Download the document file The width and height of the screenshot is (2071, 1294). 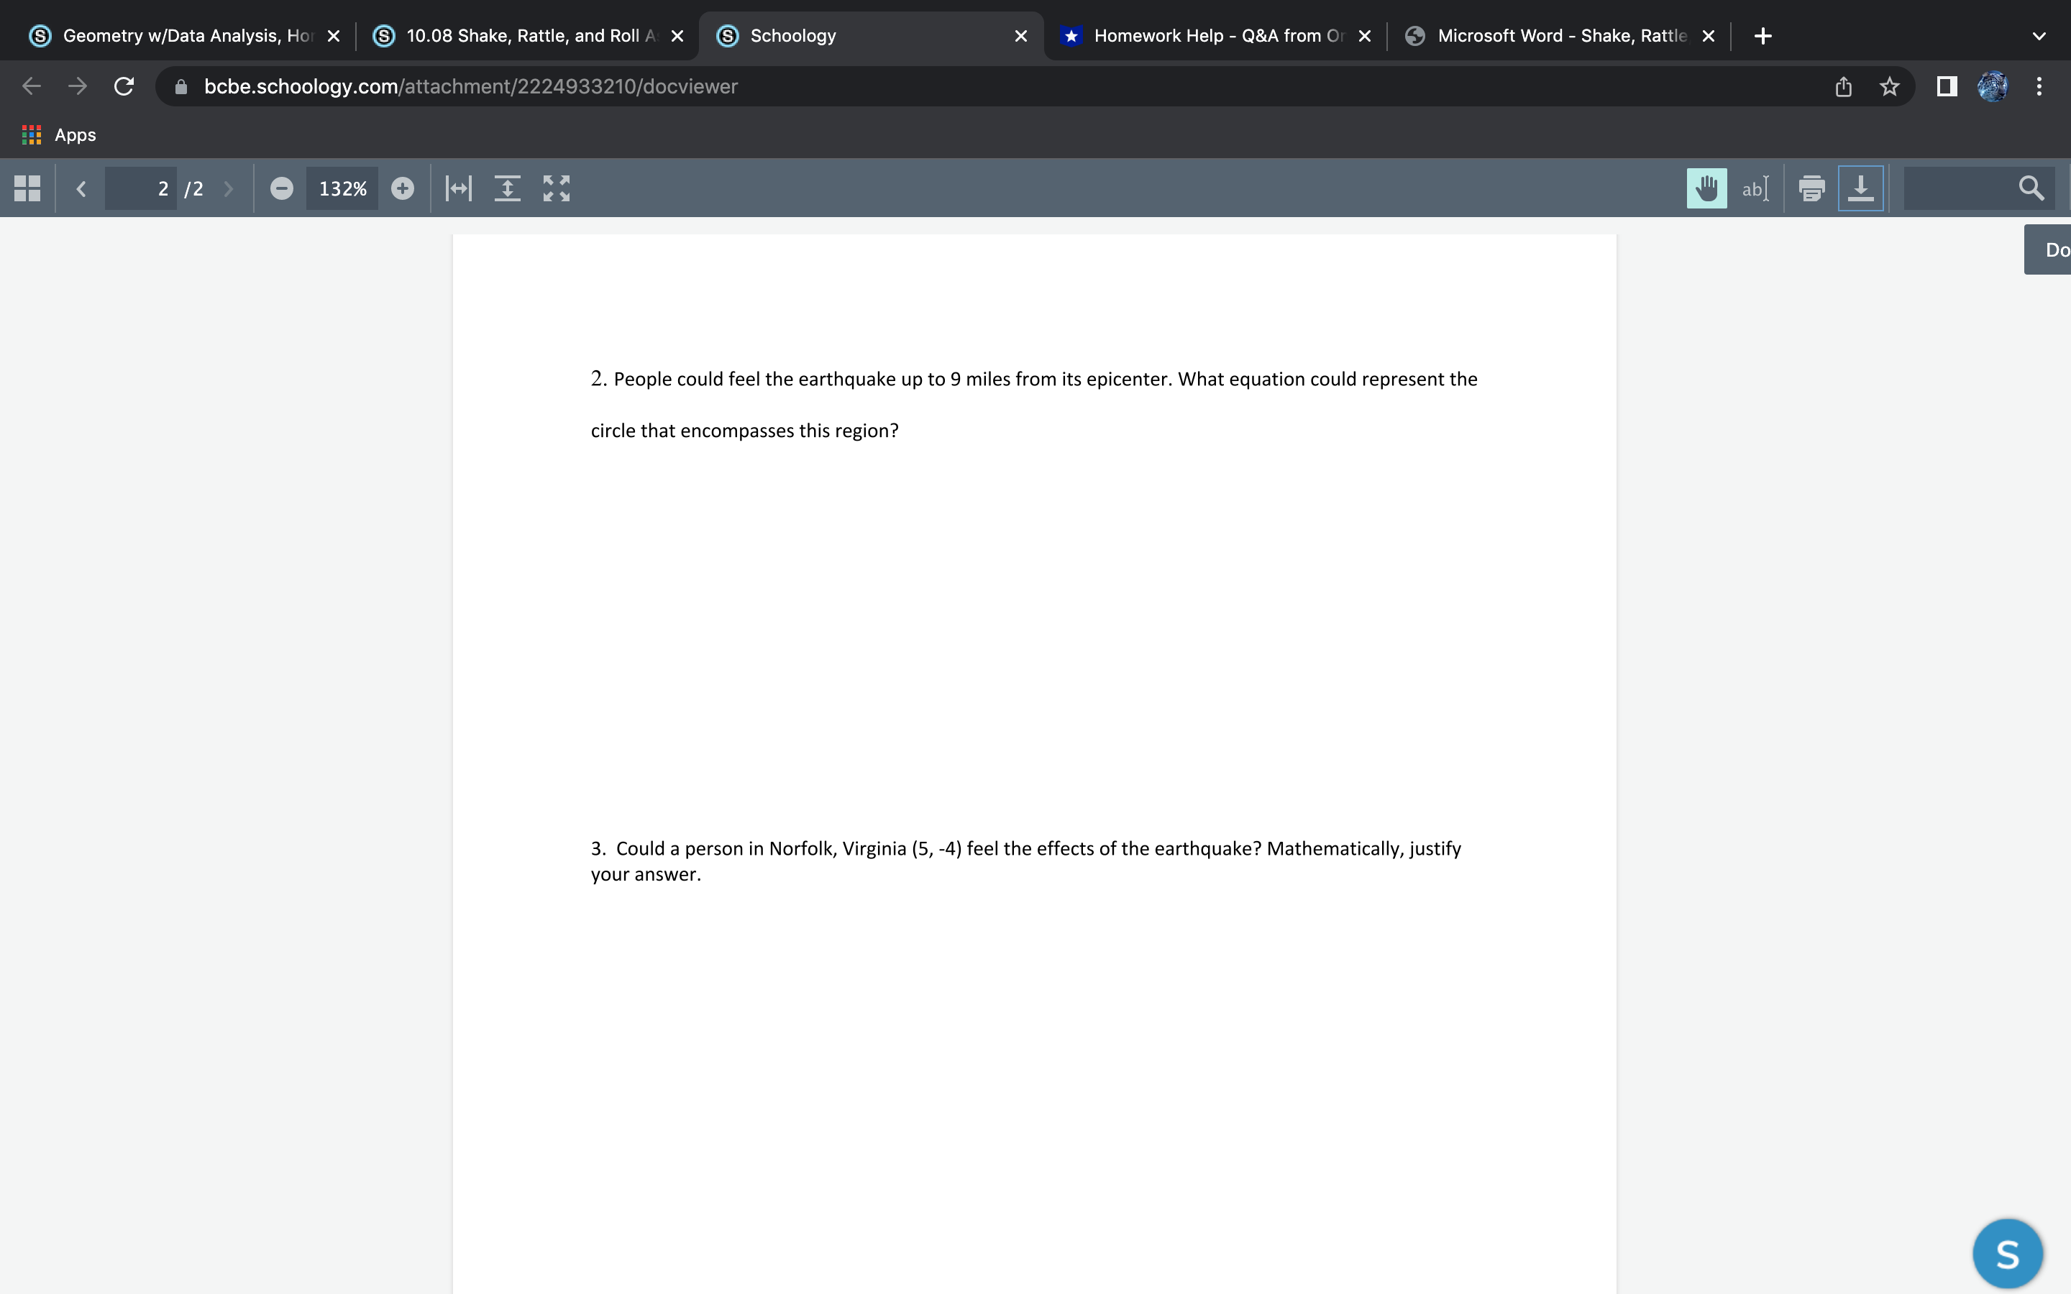click(x=1860, y=188)
